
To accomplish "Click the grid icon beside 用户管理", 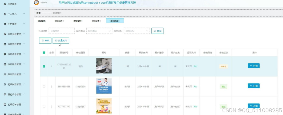I will coord(5,24).
